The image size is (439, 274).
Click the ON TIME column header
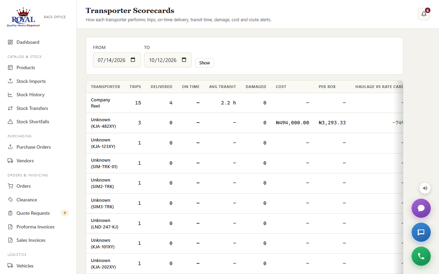tap(191, 87)
